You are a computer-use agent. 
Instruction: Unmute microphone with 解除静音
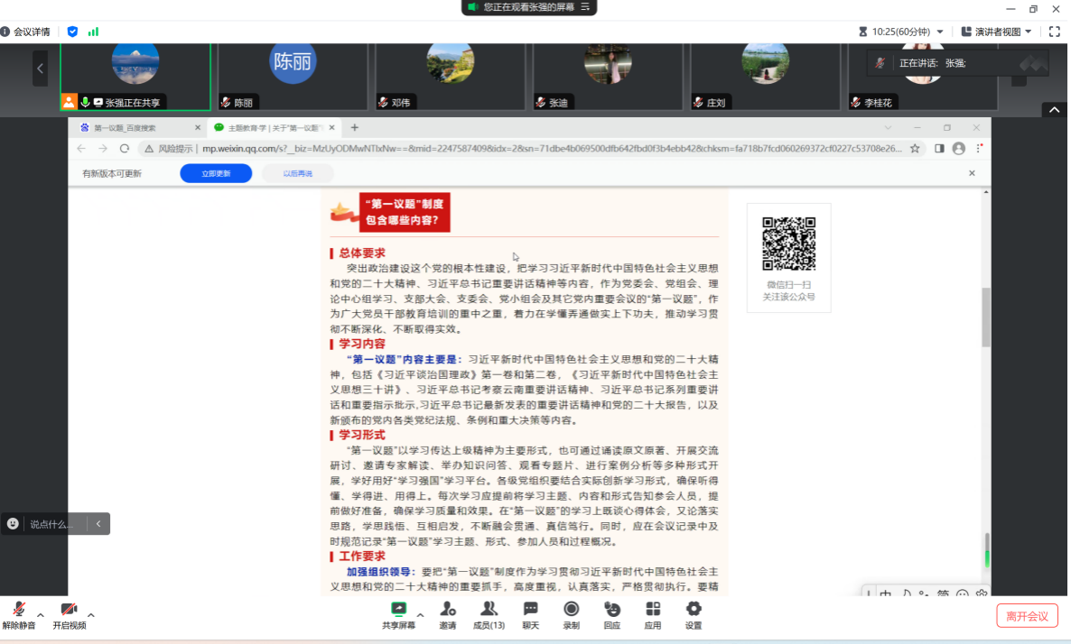tap(18, 615)
